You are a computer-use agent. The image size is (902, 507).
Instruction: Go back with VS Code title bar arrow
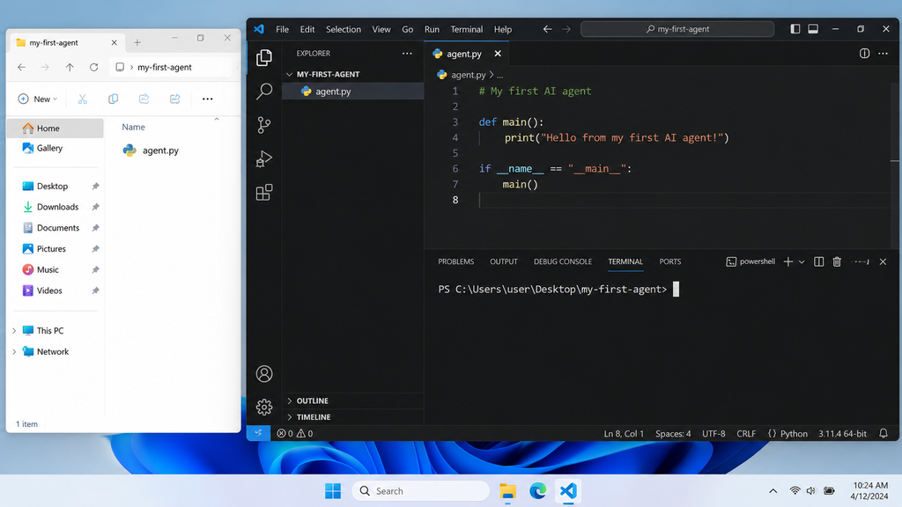coord(547,29)
